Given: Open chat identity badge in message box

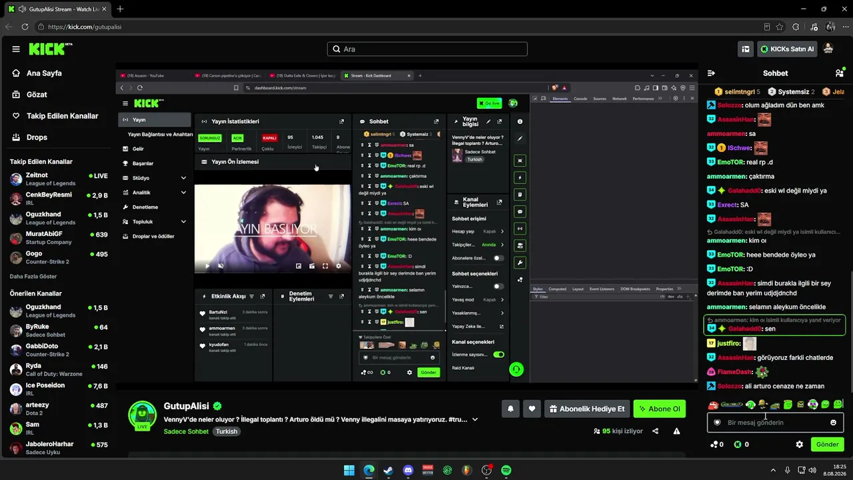Looking at the screenshot, I should tap(717, 423).
